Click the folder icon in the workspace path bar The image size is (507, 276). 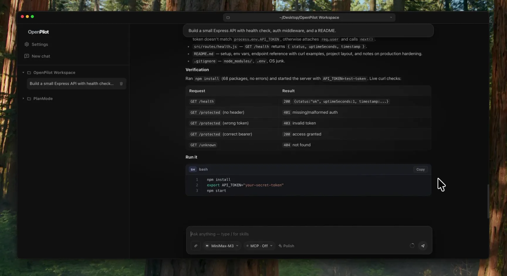tap(228, 18)
